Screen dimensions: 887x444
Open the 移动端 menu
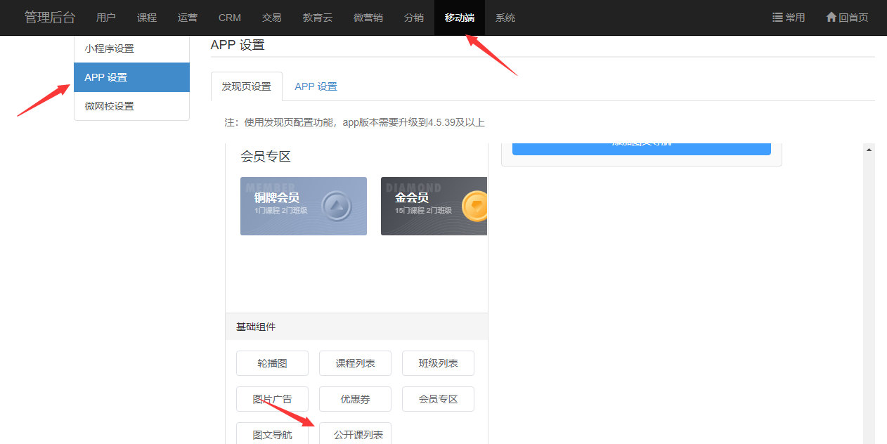(459, 18)
